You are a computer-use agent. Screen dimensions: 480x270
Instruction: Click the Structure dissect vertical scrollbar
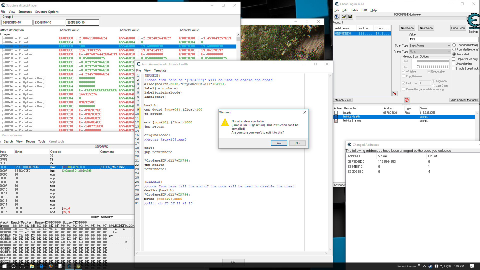pyautogui.click(x=238, y=40)
